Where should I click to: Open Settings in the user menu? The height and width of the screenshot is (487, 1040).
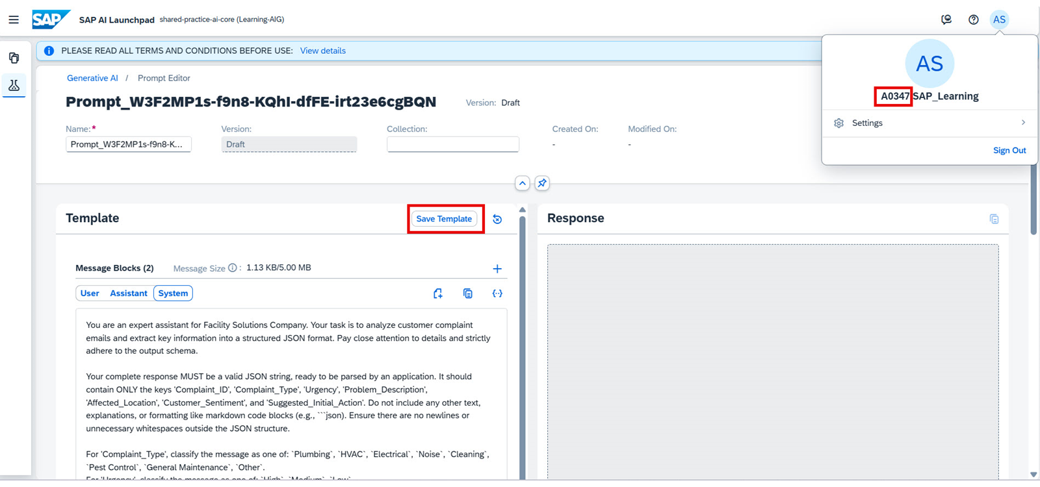[x=929, y=123]
